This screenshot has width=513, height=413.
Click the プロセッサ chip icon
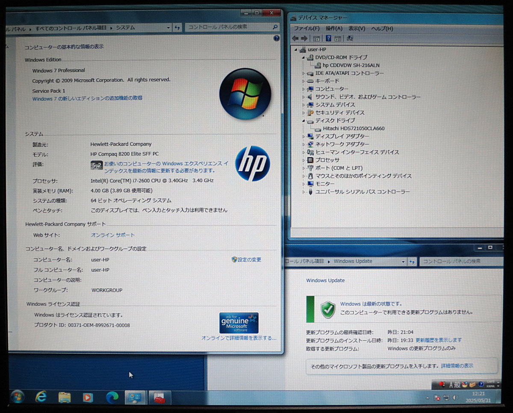[310, 160]
